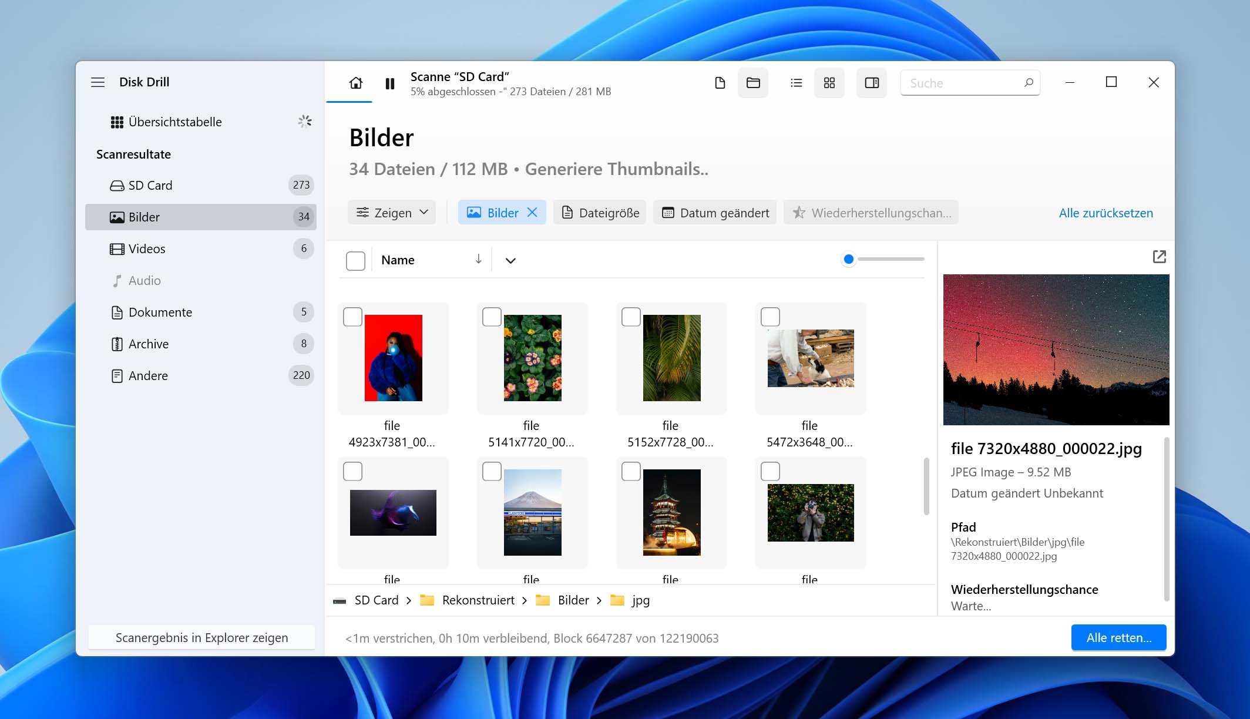
Task: Select the woman on red background thumbnail
Action: 394,358
